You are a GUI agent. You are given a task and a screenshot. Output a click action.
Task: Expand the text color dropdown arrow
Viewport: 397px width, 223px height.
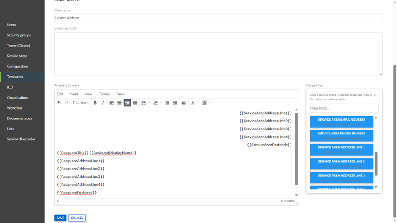pyautogui.click(x=198, y=102)
